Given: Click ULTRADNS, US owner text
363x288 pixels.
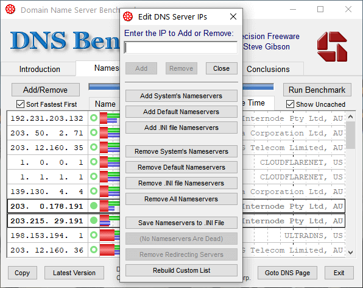Looking at the screenshot, I should (x=314, y=236).
